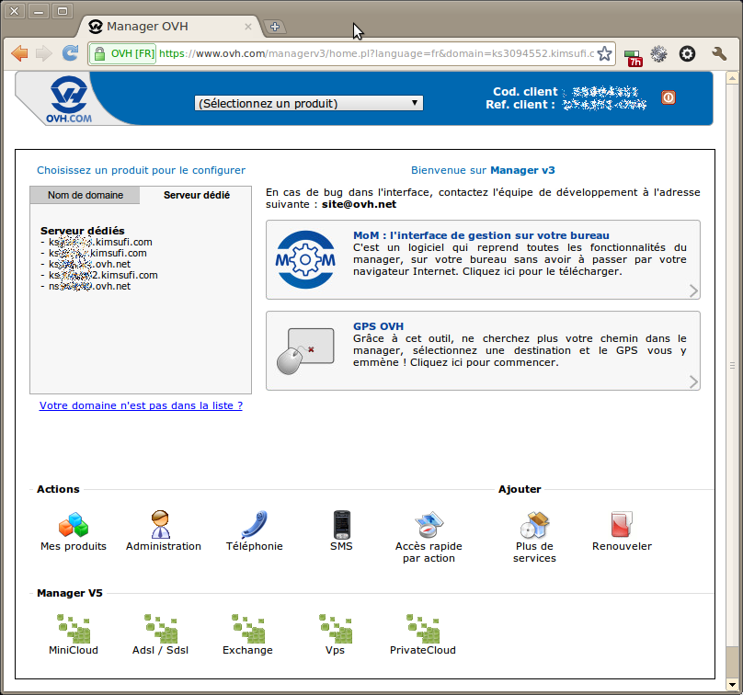Open the Exchange icon
743x695 pixels.
[248, 629]
